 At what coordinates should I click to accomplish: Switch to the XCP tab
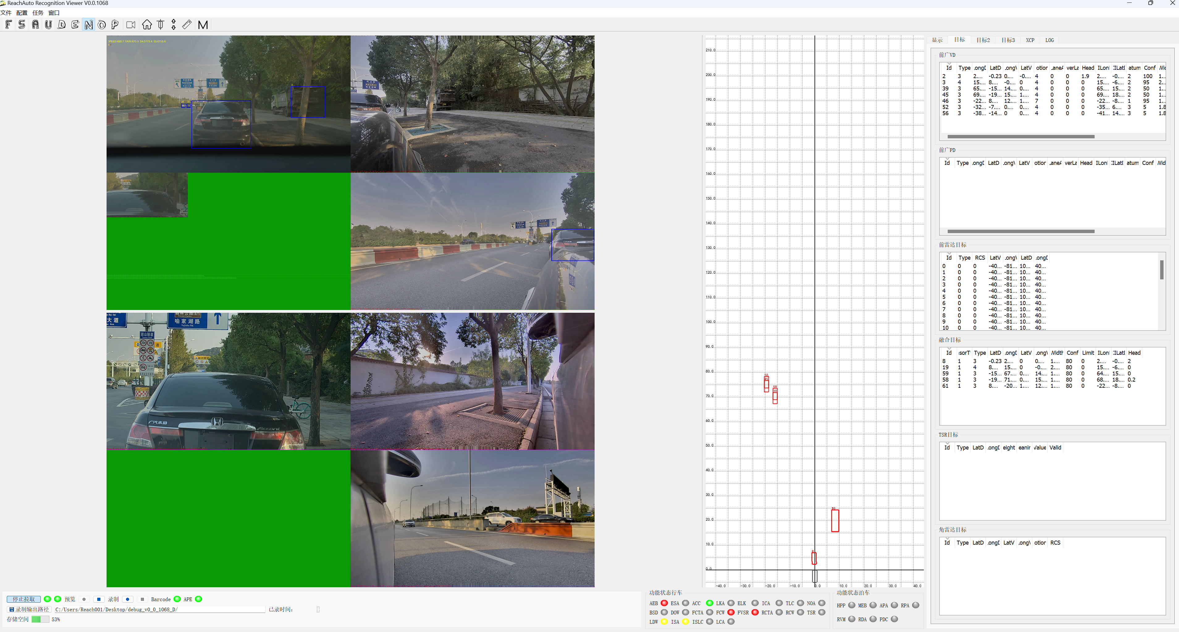1030,40
